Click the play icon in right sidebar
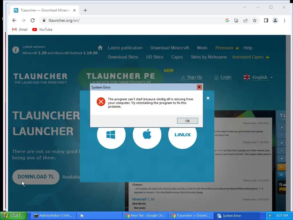 pyautogui.click(x=282, y=127)
